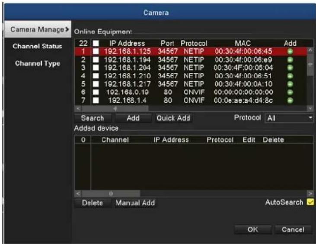Click left arrow of Added device scrollbar
The width and height of the screenshot is (316, 244).
(x=78, y=193)
